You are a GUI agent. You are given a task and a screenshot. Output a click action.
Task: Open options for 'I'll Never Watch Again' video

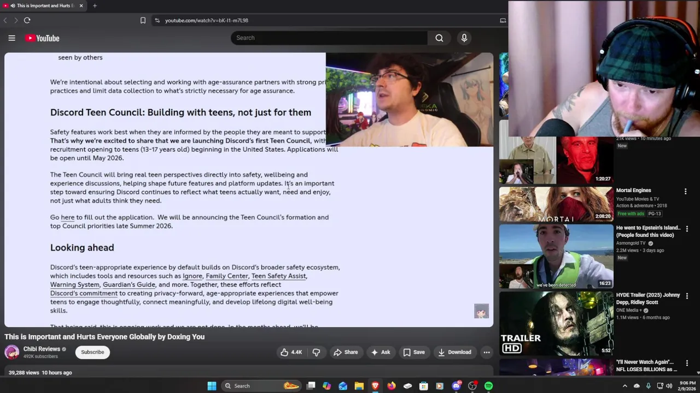687,362
